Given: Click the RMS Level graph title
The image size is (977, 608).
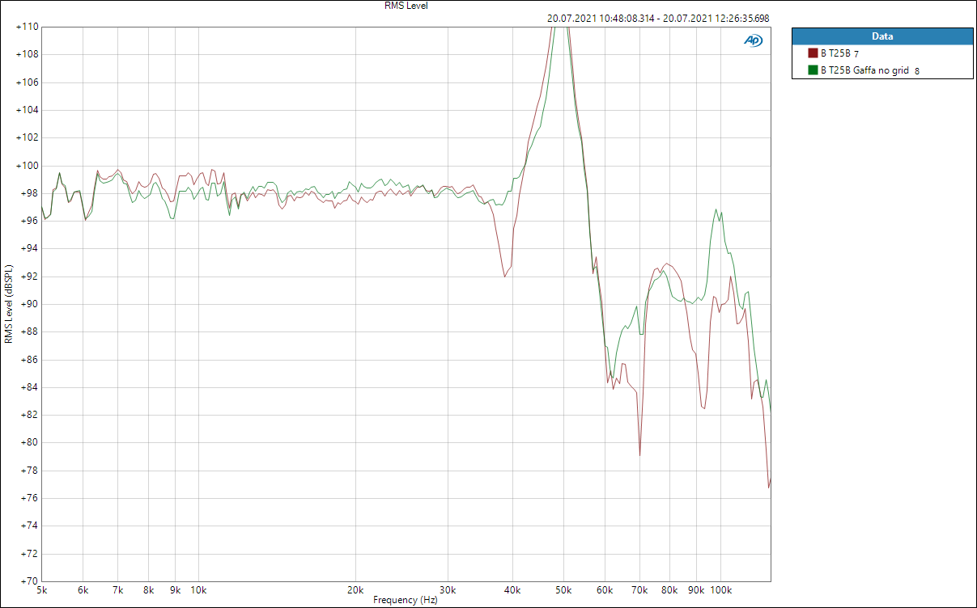Looking at the screenshot, I should pos(406,6).
